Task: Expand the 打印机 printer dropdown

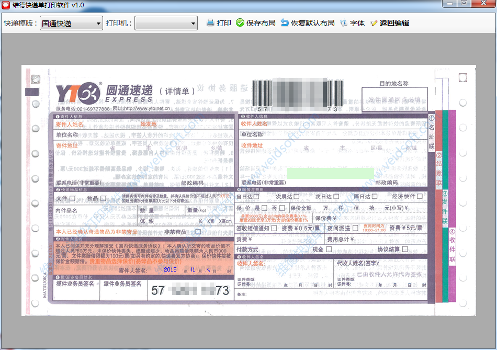Action: pos(166,23)
